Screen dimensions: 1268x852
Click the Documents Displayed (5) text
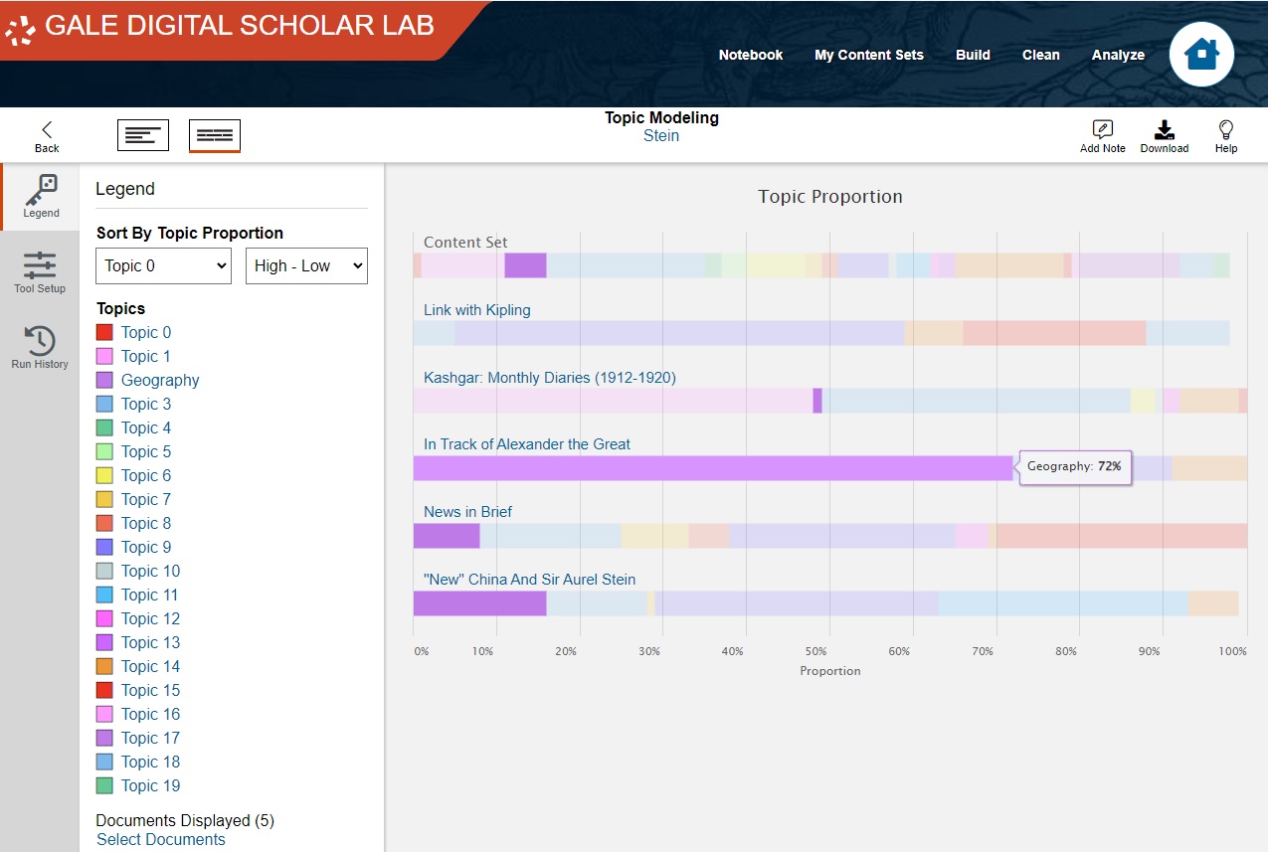click(x=185, y=820)
